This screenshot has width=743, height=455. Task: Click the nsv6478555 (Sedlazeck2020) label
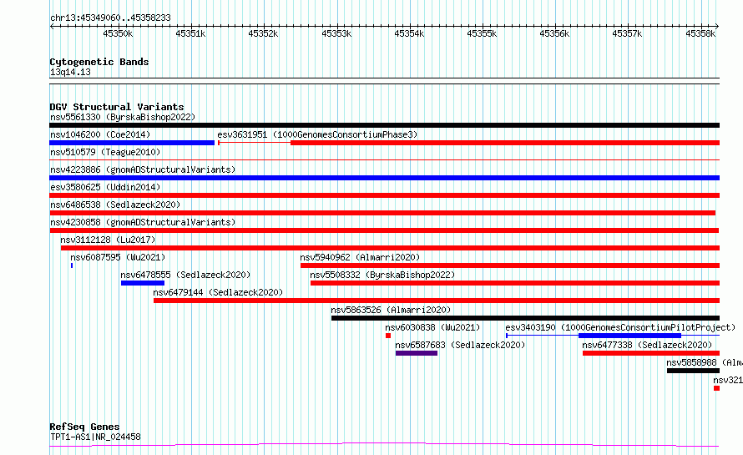pos(185,275)
